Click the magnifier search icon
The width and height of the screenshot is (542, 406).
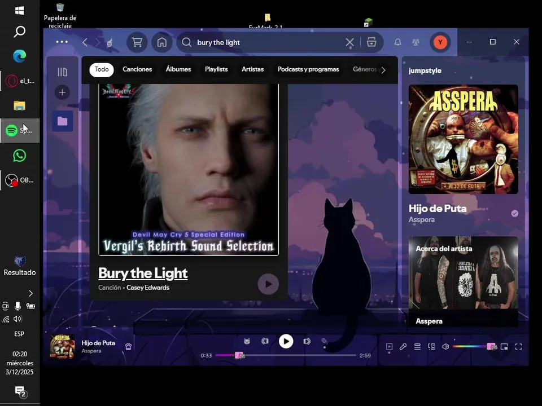(x=187, y=42)
